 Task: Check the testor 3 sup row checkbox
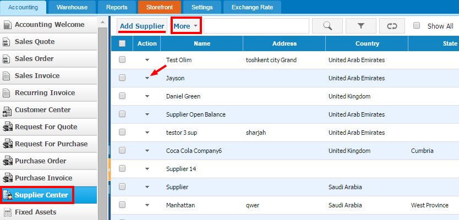[122, 132]
